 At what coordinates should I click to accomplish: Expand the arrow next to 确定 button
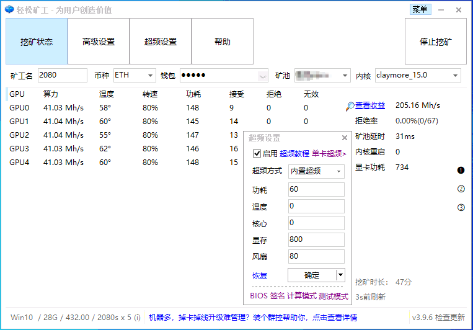340,275
